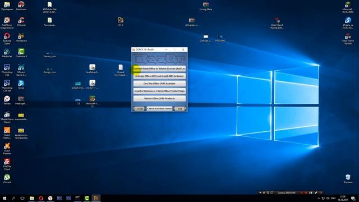Click camera screenshot icon on recorder bar
Screen dimensions: 359x202
click(x=311, y=193)
